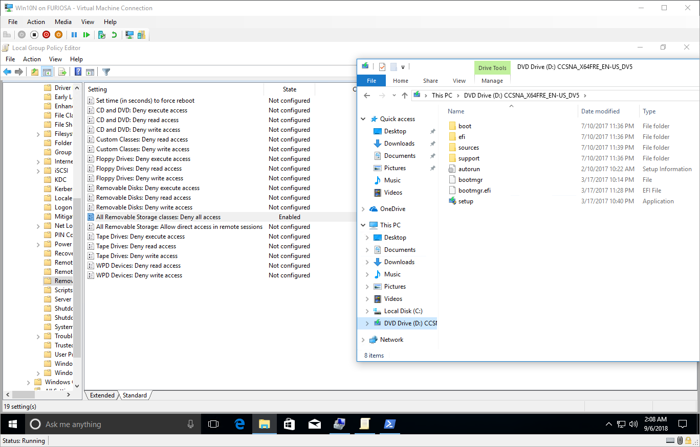Expand Local Disk (C:) in navigation pane
The height and width of the screenshot is (447, 700).
367,311
